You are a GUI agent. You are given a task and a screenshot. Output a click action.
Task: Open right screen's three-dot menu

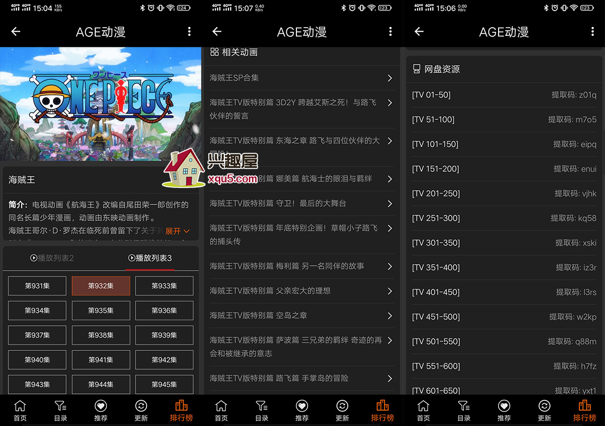click(x=592, y=32)
